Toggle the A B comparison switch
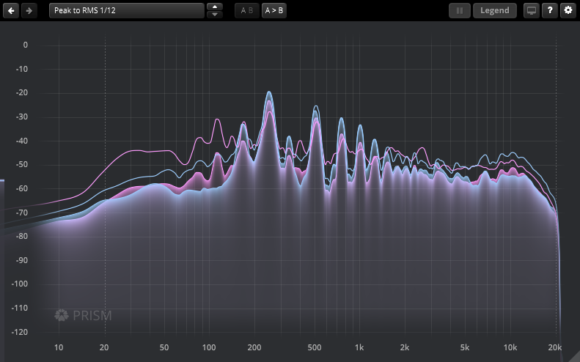580x362 pixels. click(246, 10)
